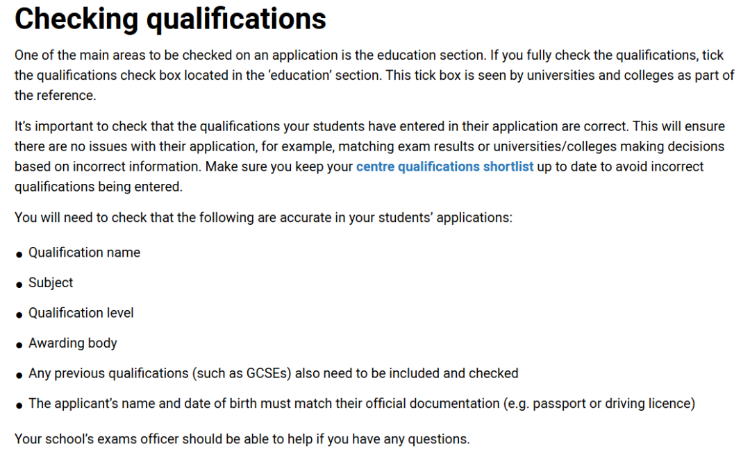Select the Awarding body bullet item

click(73, 343)
